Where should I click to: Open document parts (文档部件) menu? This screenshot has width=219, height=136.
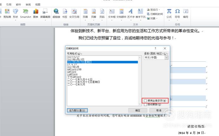tap(122, 15)
